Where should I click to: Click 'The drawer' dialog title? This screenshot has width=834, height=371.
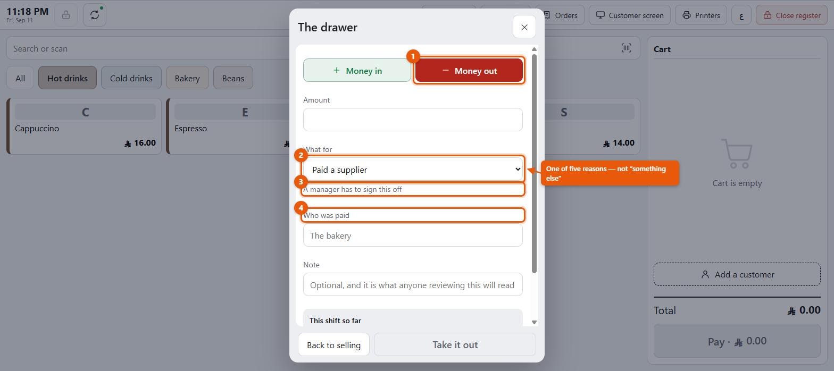328,27
